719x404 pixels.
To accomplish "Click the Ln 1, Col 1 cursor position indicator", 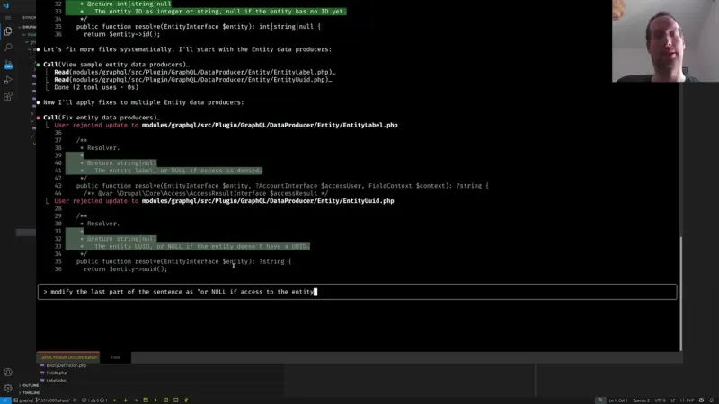I will [620, 400].
